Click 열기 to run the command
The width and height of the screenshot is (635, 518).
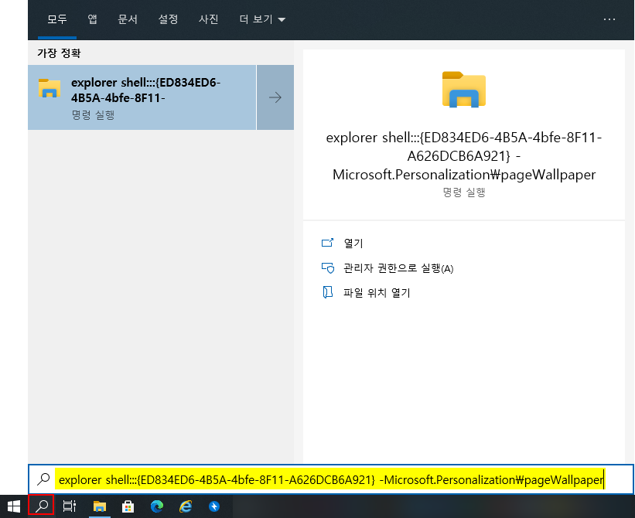tap(353, 244)
